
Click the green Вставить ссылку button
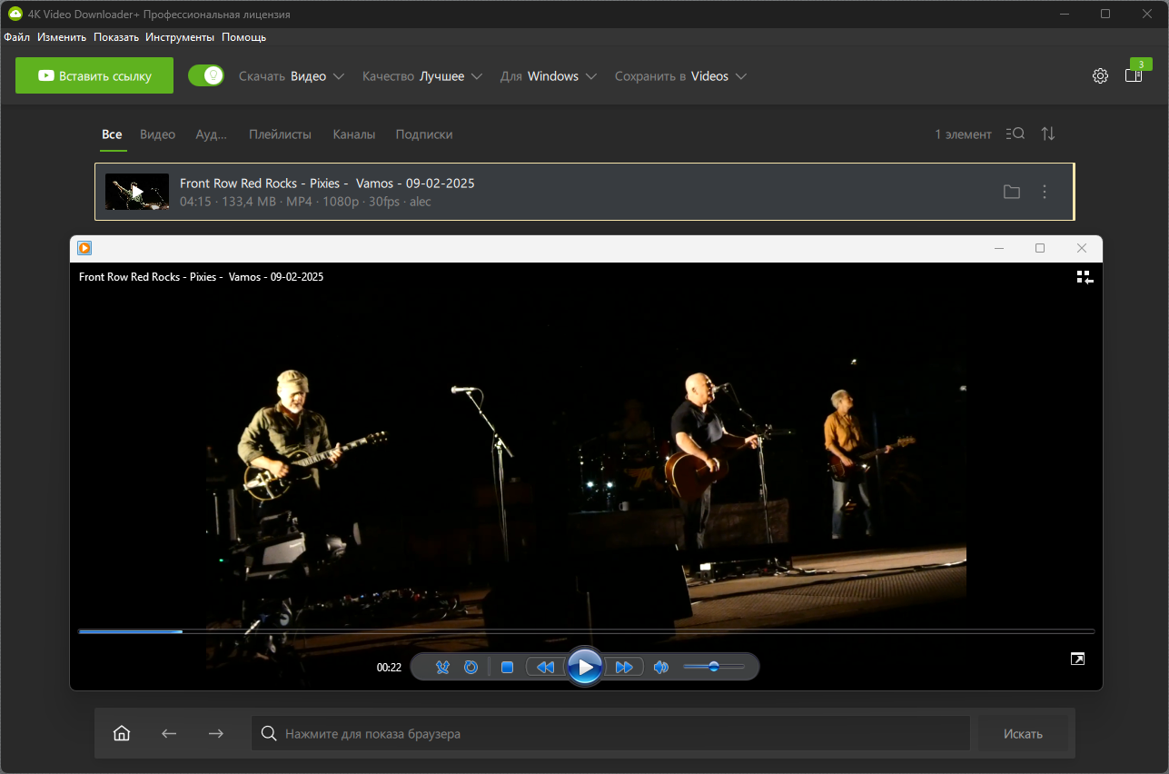94,75
